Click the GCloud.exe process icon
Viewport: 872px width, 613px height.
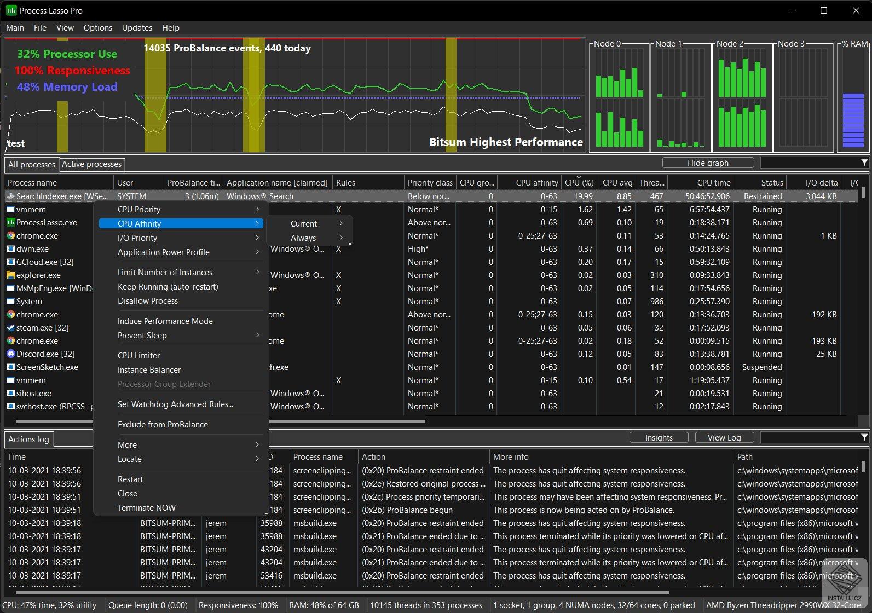pos(10,262)
